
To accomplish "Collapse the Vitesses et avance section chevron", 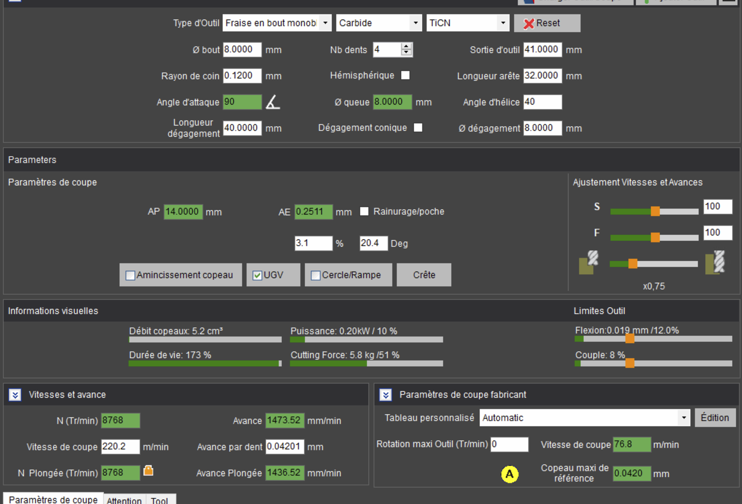I will 15,395.
